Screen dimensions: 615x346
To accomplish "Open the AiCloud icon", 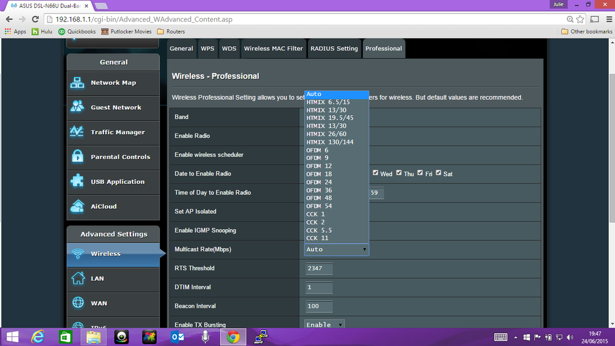I will click(78, 206).
